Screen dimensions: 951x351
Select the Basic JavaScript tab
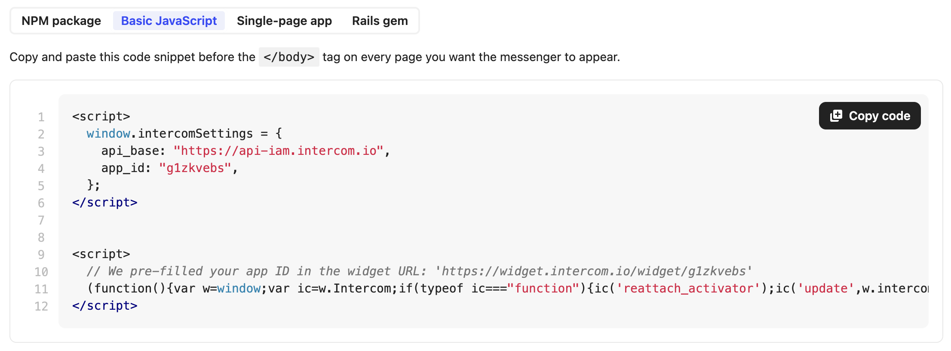point(169,21)
